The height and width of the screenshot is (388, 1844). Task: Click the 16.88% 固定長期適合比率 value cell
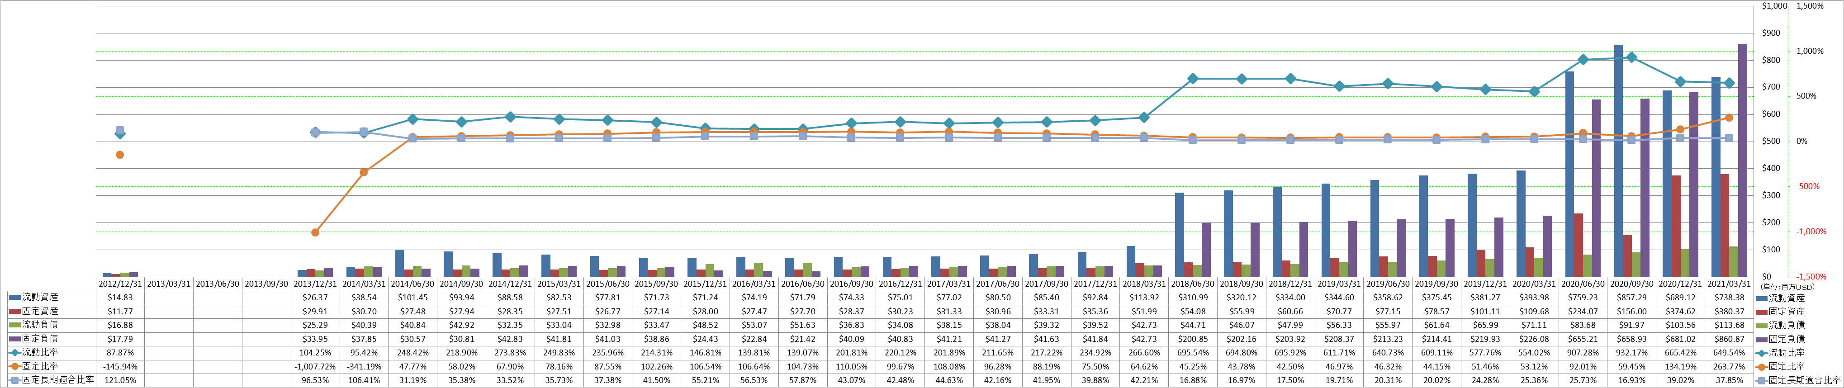point(1193,380)
